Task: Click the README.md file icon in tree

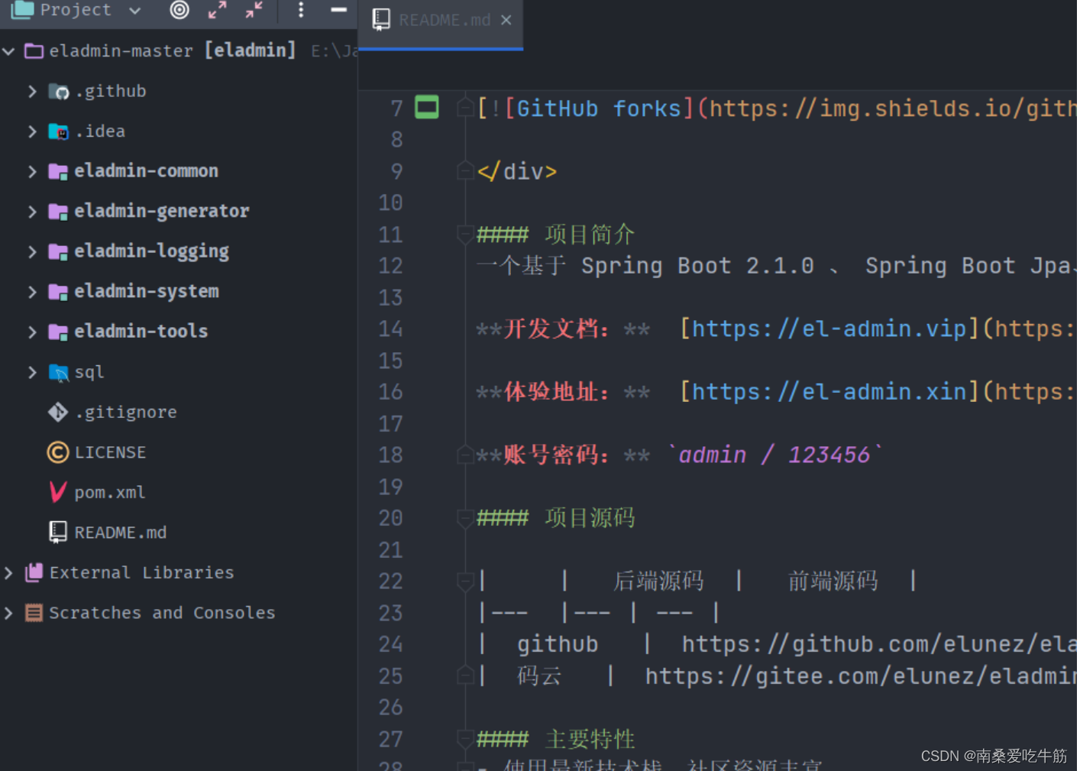Action: [58, 533]
